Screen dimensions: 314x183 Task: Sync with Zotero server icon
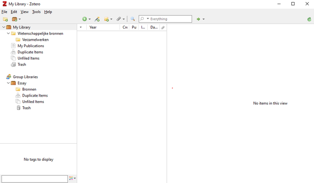coord(309,19)
